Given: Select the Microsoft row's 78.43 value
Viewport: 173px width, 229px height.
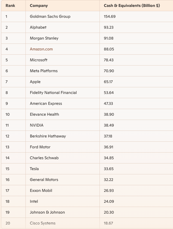Looking at the screenshot, I should 109,60.
